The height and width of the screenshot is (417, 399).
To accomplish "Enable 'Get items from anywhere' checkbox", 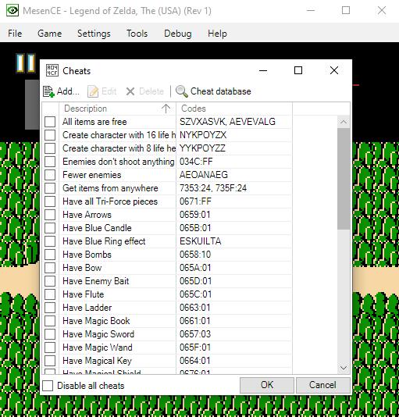I will (x=50, y=188).
